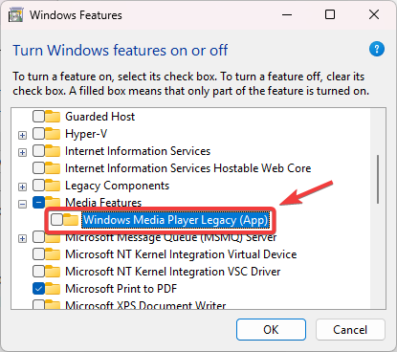
Task: Select the Hyper-V label
Action: pos(86,134)
